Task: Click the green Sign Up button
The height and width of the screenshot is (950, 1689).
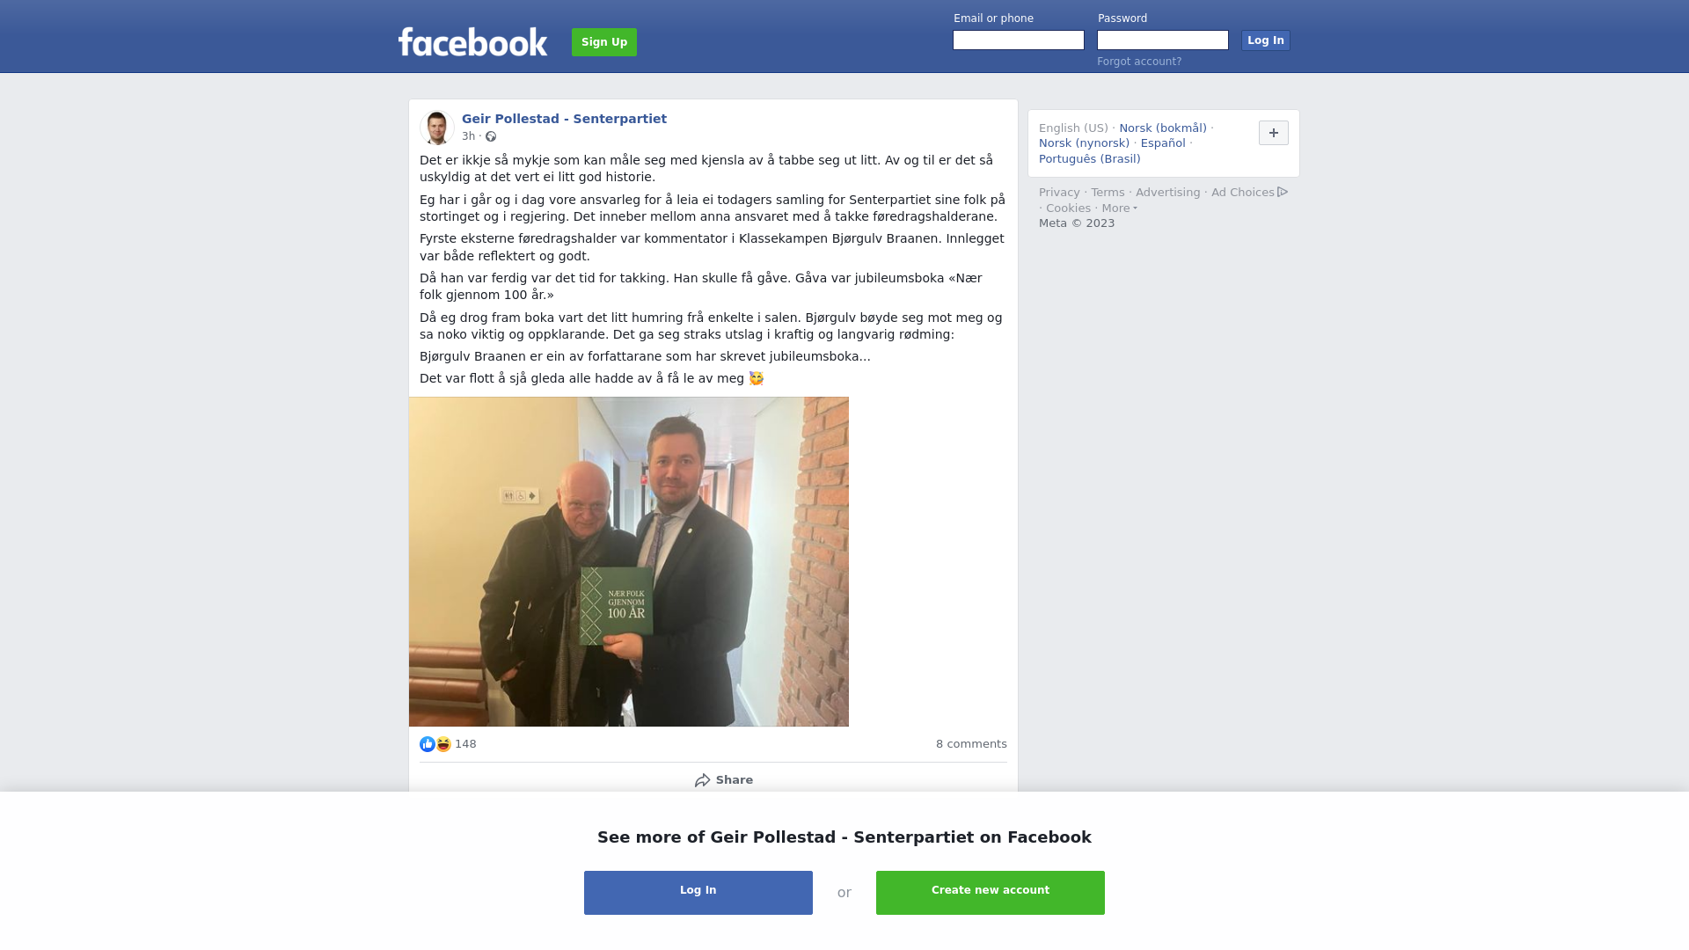Action: pyautogui.click(x=604, y=42)
